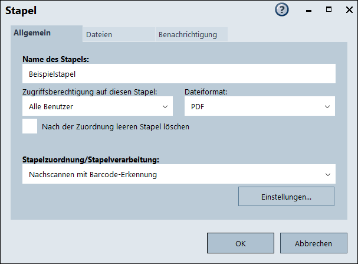Viewport: 358px width, 264px height.
Task: Maximize the Stapel dialog window
Action: pos(328,10)
